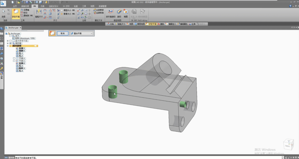Switch to the 工具 ribbon tab

point(85,6)
